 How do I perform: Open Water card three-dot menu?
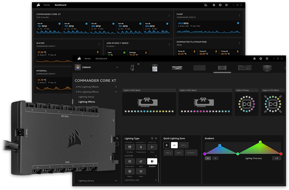coord(99,44)
